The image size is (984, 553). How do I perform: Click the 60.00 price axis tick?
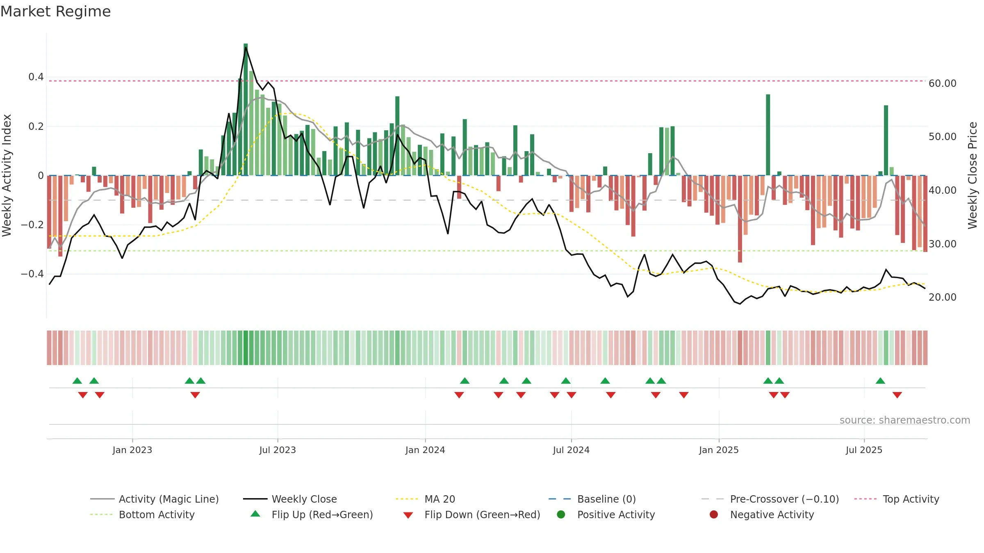coord(942,83)
